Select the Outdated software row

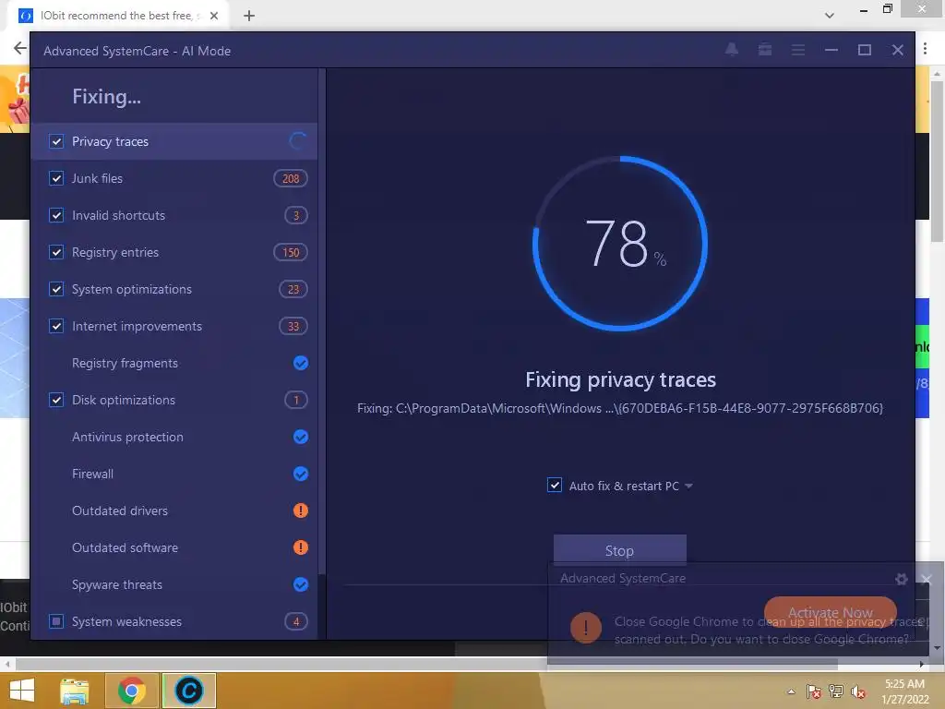(x=174, y=547)
